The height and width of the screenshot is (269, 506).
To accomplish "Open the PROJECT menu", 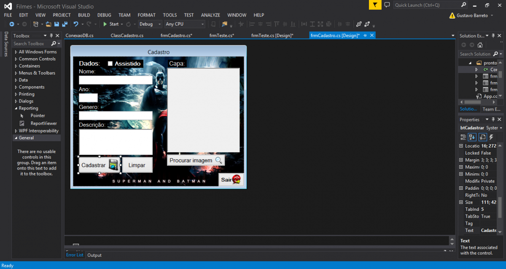I will click(x=62, y=15).
